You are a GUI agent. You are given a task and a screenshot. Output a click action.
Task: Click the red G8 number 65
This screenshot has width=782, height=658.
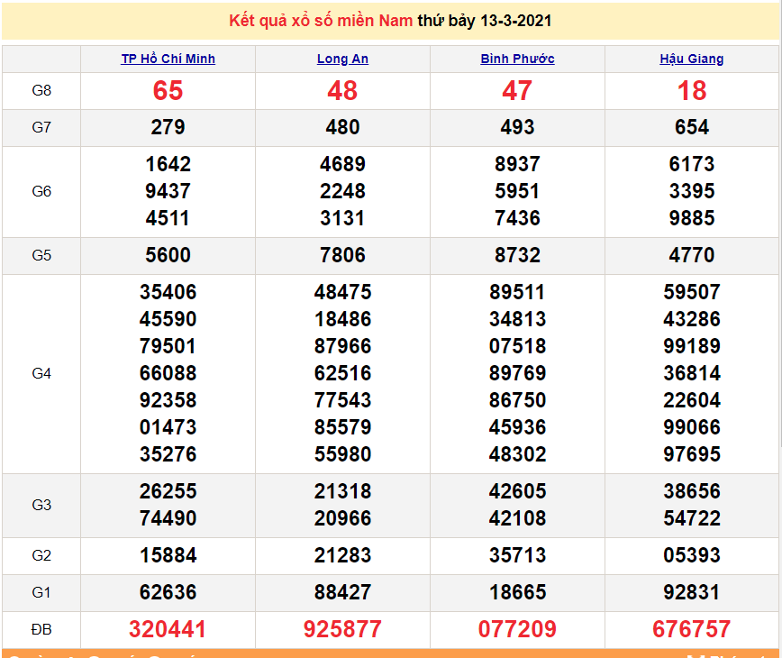coord(168,91)
